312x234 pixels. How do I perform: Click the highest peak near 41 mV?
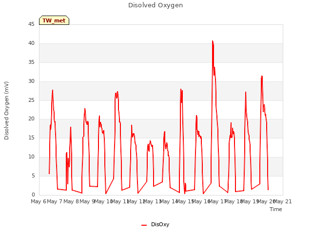(213, 41)
